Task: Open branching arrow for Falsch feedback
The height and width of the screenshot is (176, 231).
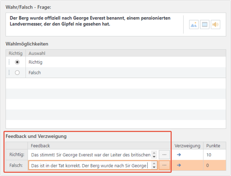Action: pyautogui.click(x=179, y=165)
